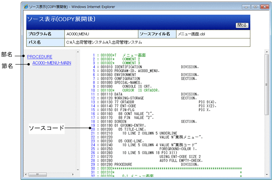Click source pane scroll down arrow
The width and height of the screenshot is (273, 181).
pos(267,175)
